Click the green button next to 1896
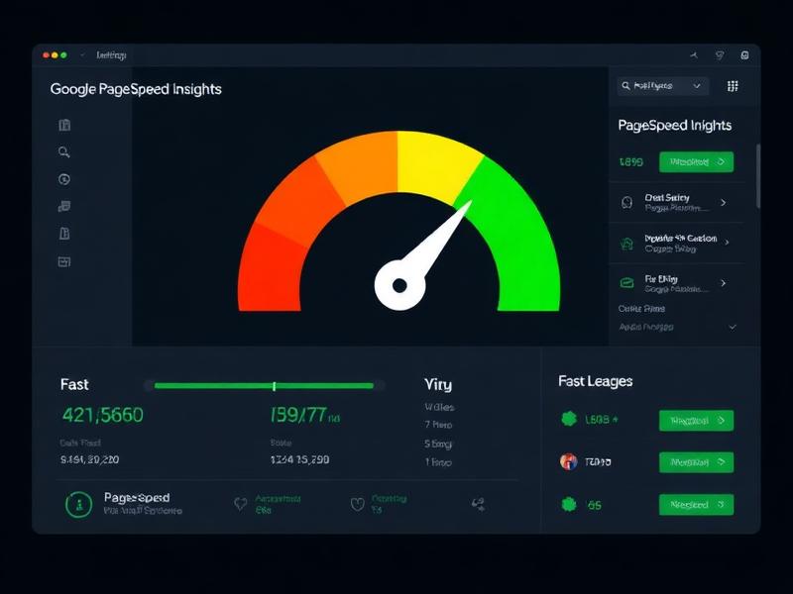Viewport: 793px width, 594px height. pyautogui.click(x=697, y=162)
